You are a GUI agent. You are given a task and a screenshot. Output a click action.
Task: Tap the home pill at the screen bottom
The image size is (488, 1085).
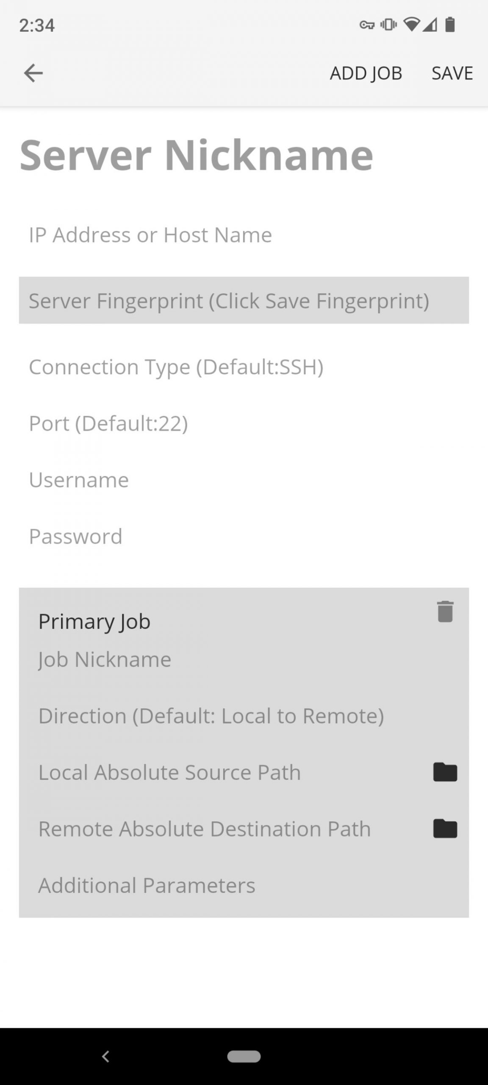(244, 1056)
